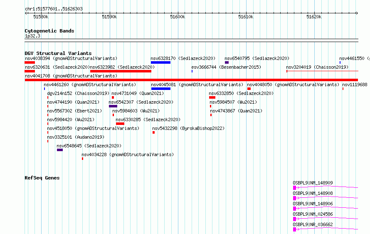Click the 51580k ruler tick label
The width and height of the screenshot is (370, 234).
[x=41, y=17]
